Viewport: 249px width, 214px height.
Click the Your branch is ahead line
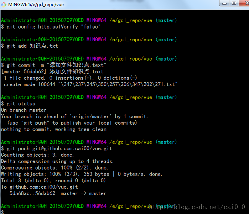point(74,116)
